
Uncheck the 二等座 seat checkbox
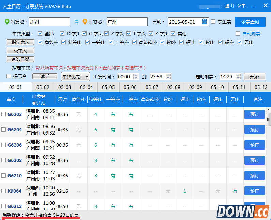pyautogui.click(x=111, y=42)
